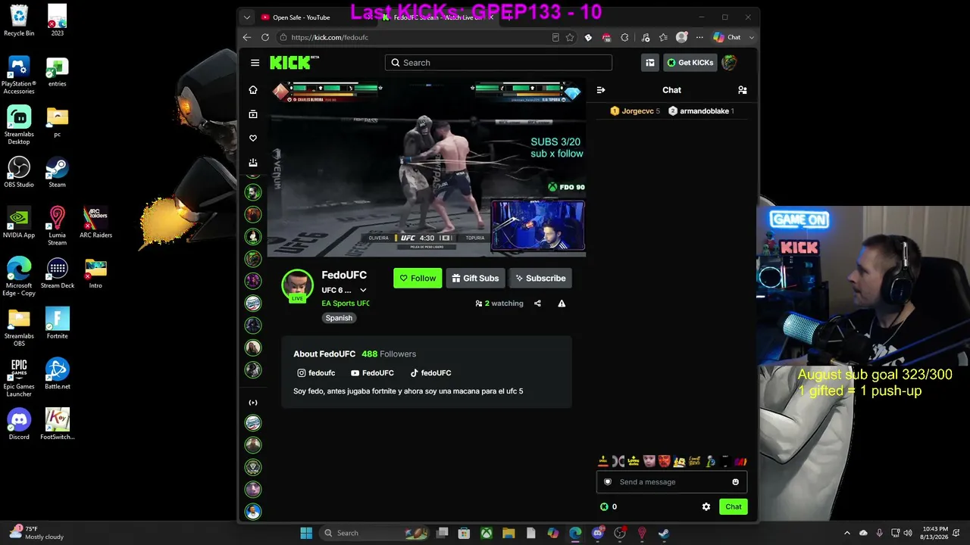Open Xbox app from taskbar

coord(487,533)
